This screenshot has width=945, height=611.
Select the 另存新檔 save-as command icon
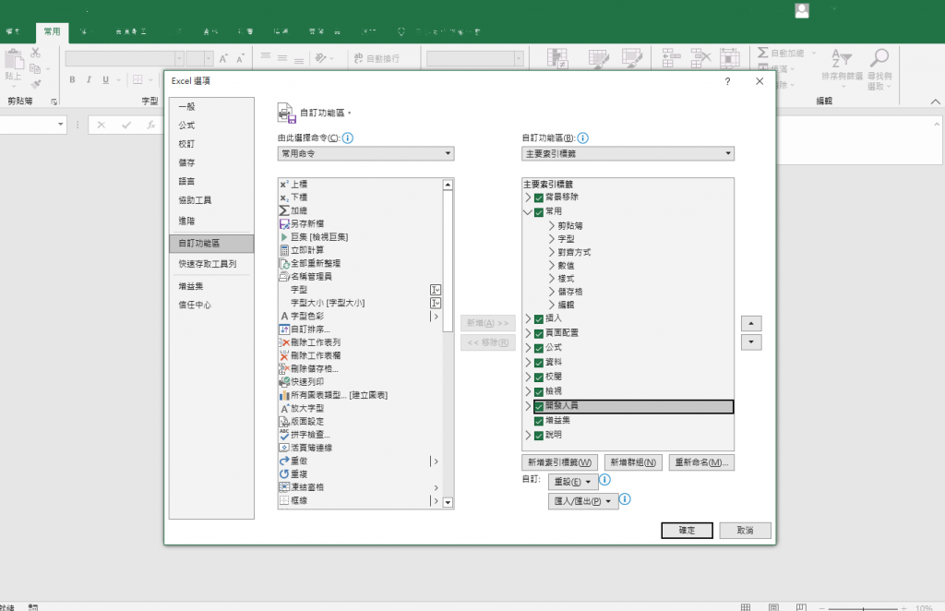284,223
